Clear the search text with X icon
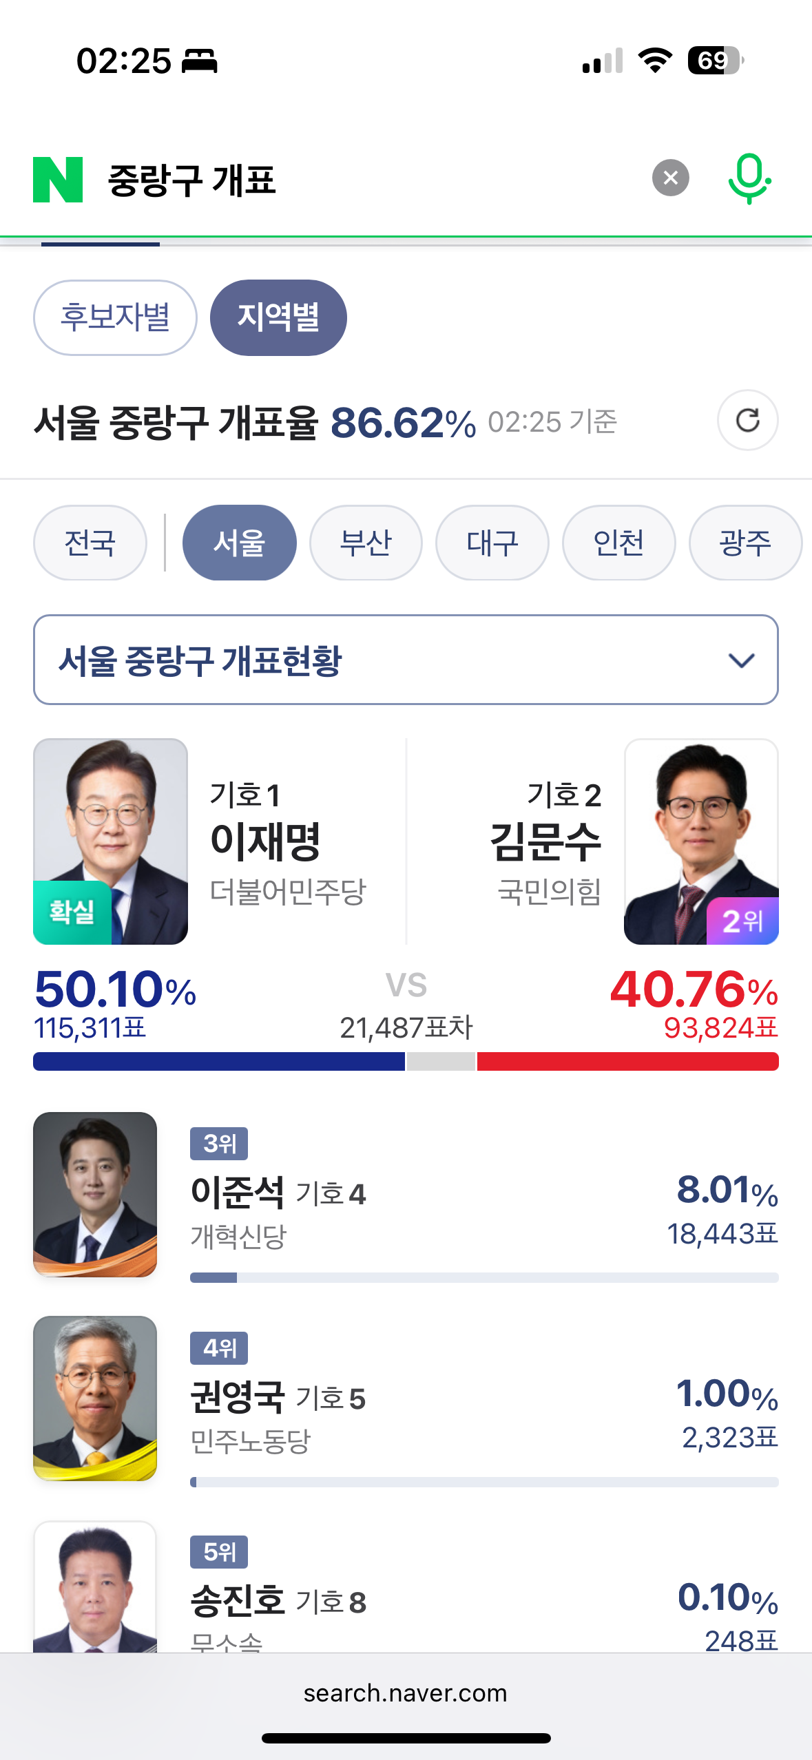 pos(670,178)
